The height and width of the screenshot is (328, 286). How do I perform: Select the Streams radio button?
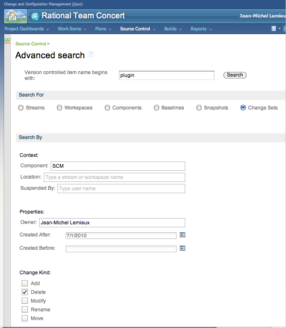pyautogui.click(x=21, y=108)
